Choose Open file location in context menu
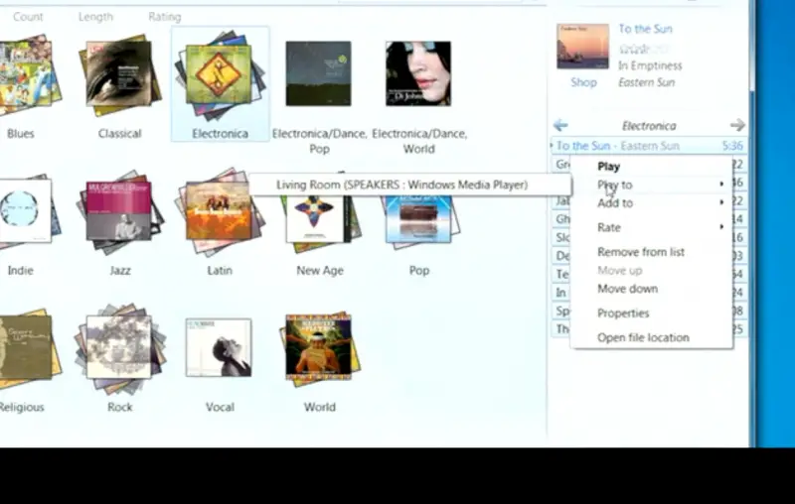The image size is (795, 504). [x=651, y=337]
